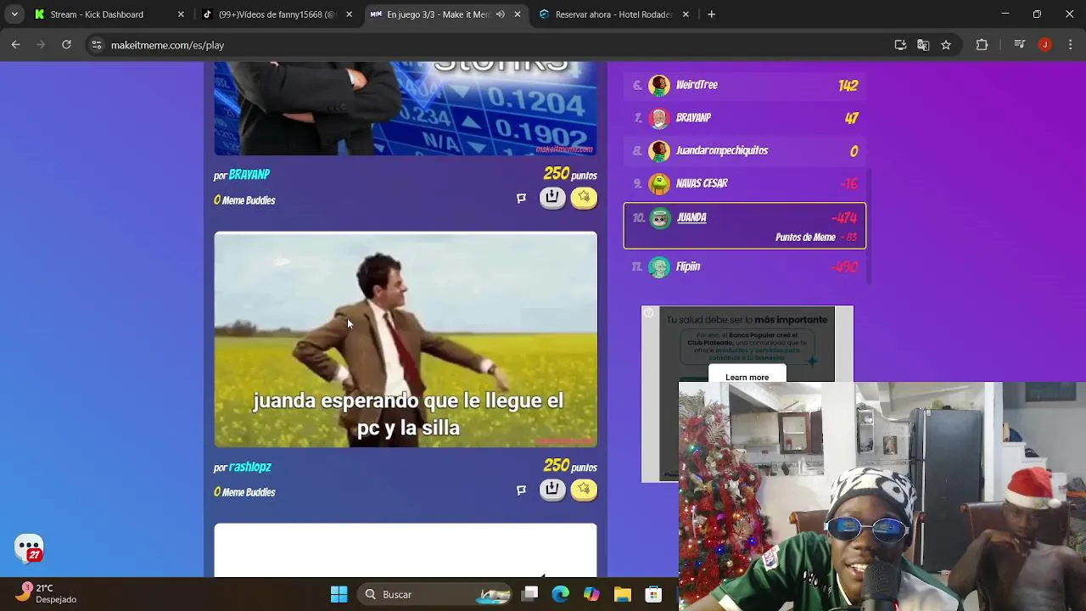
Task: Download rashlopz's Mr. Bean meme
Action: [552, 490]
